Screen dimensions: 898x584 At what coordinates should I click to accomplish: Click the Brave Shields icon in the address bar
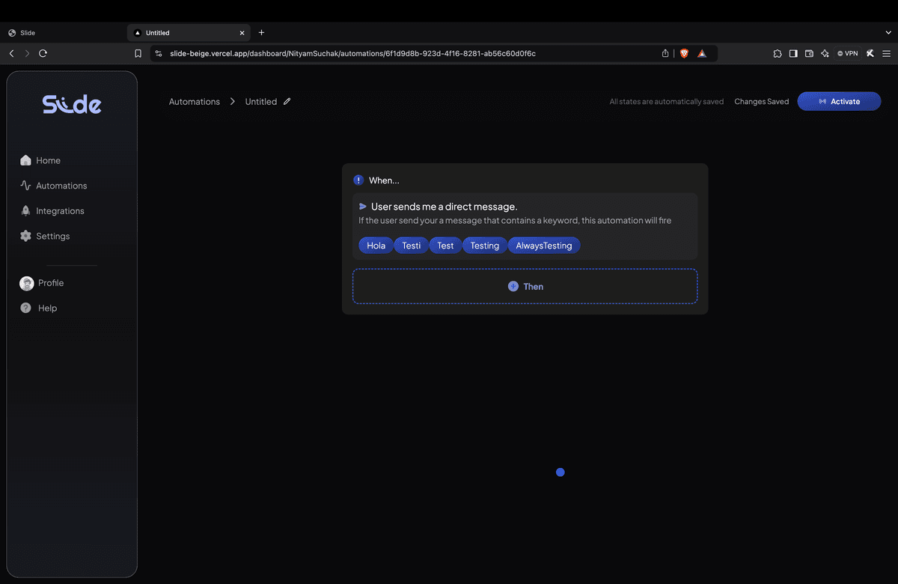(x=683, y=53)
